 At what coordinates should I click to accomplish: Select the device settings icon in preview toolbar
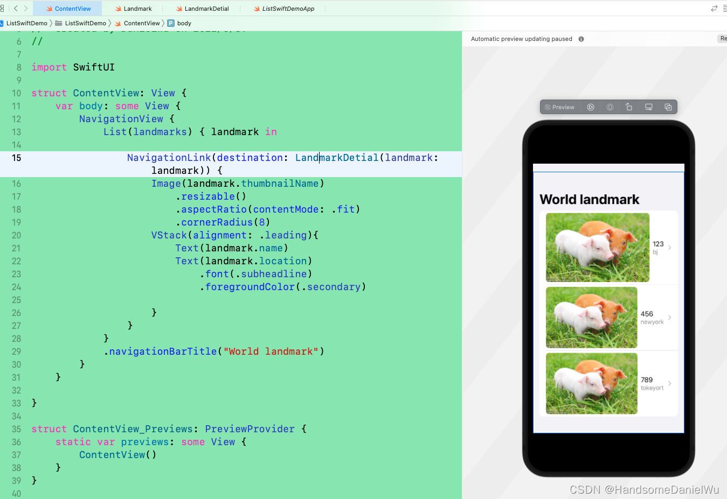tap(610, 107)
